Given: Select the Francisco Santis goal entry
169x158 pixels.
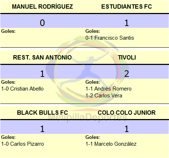Looking at the screenshot, I should tap(110, 38).
